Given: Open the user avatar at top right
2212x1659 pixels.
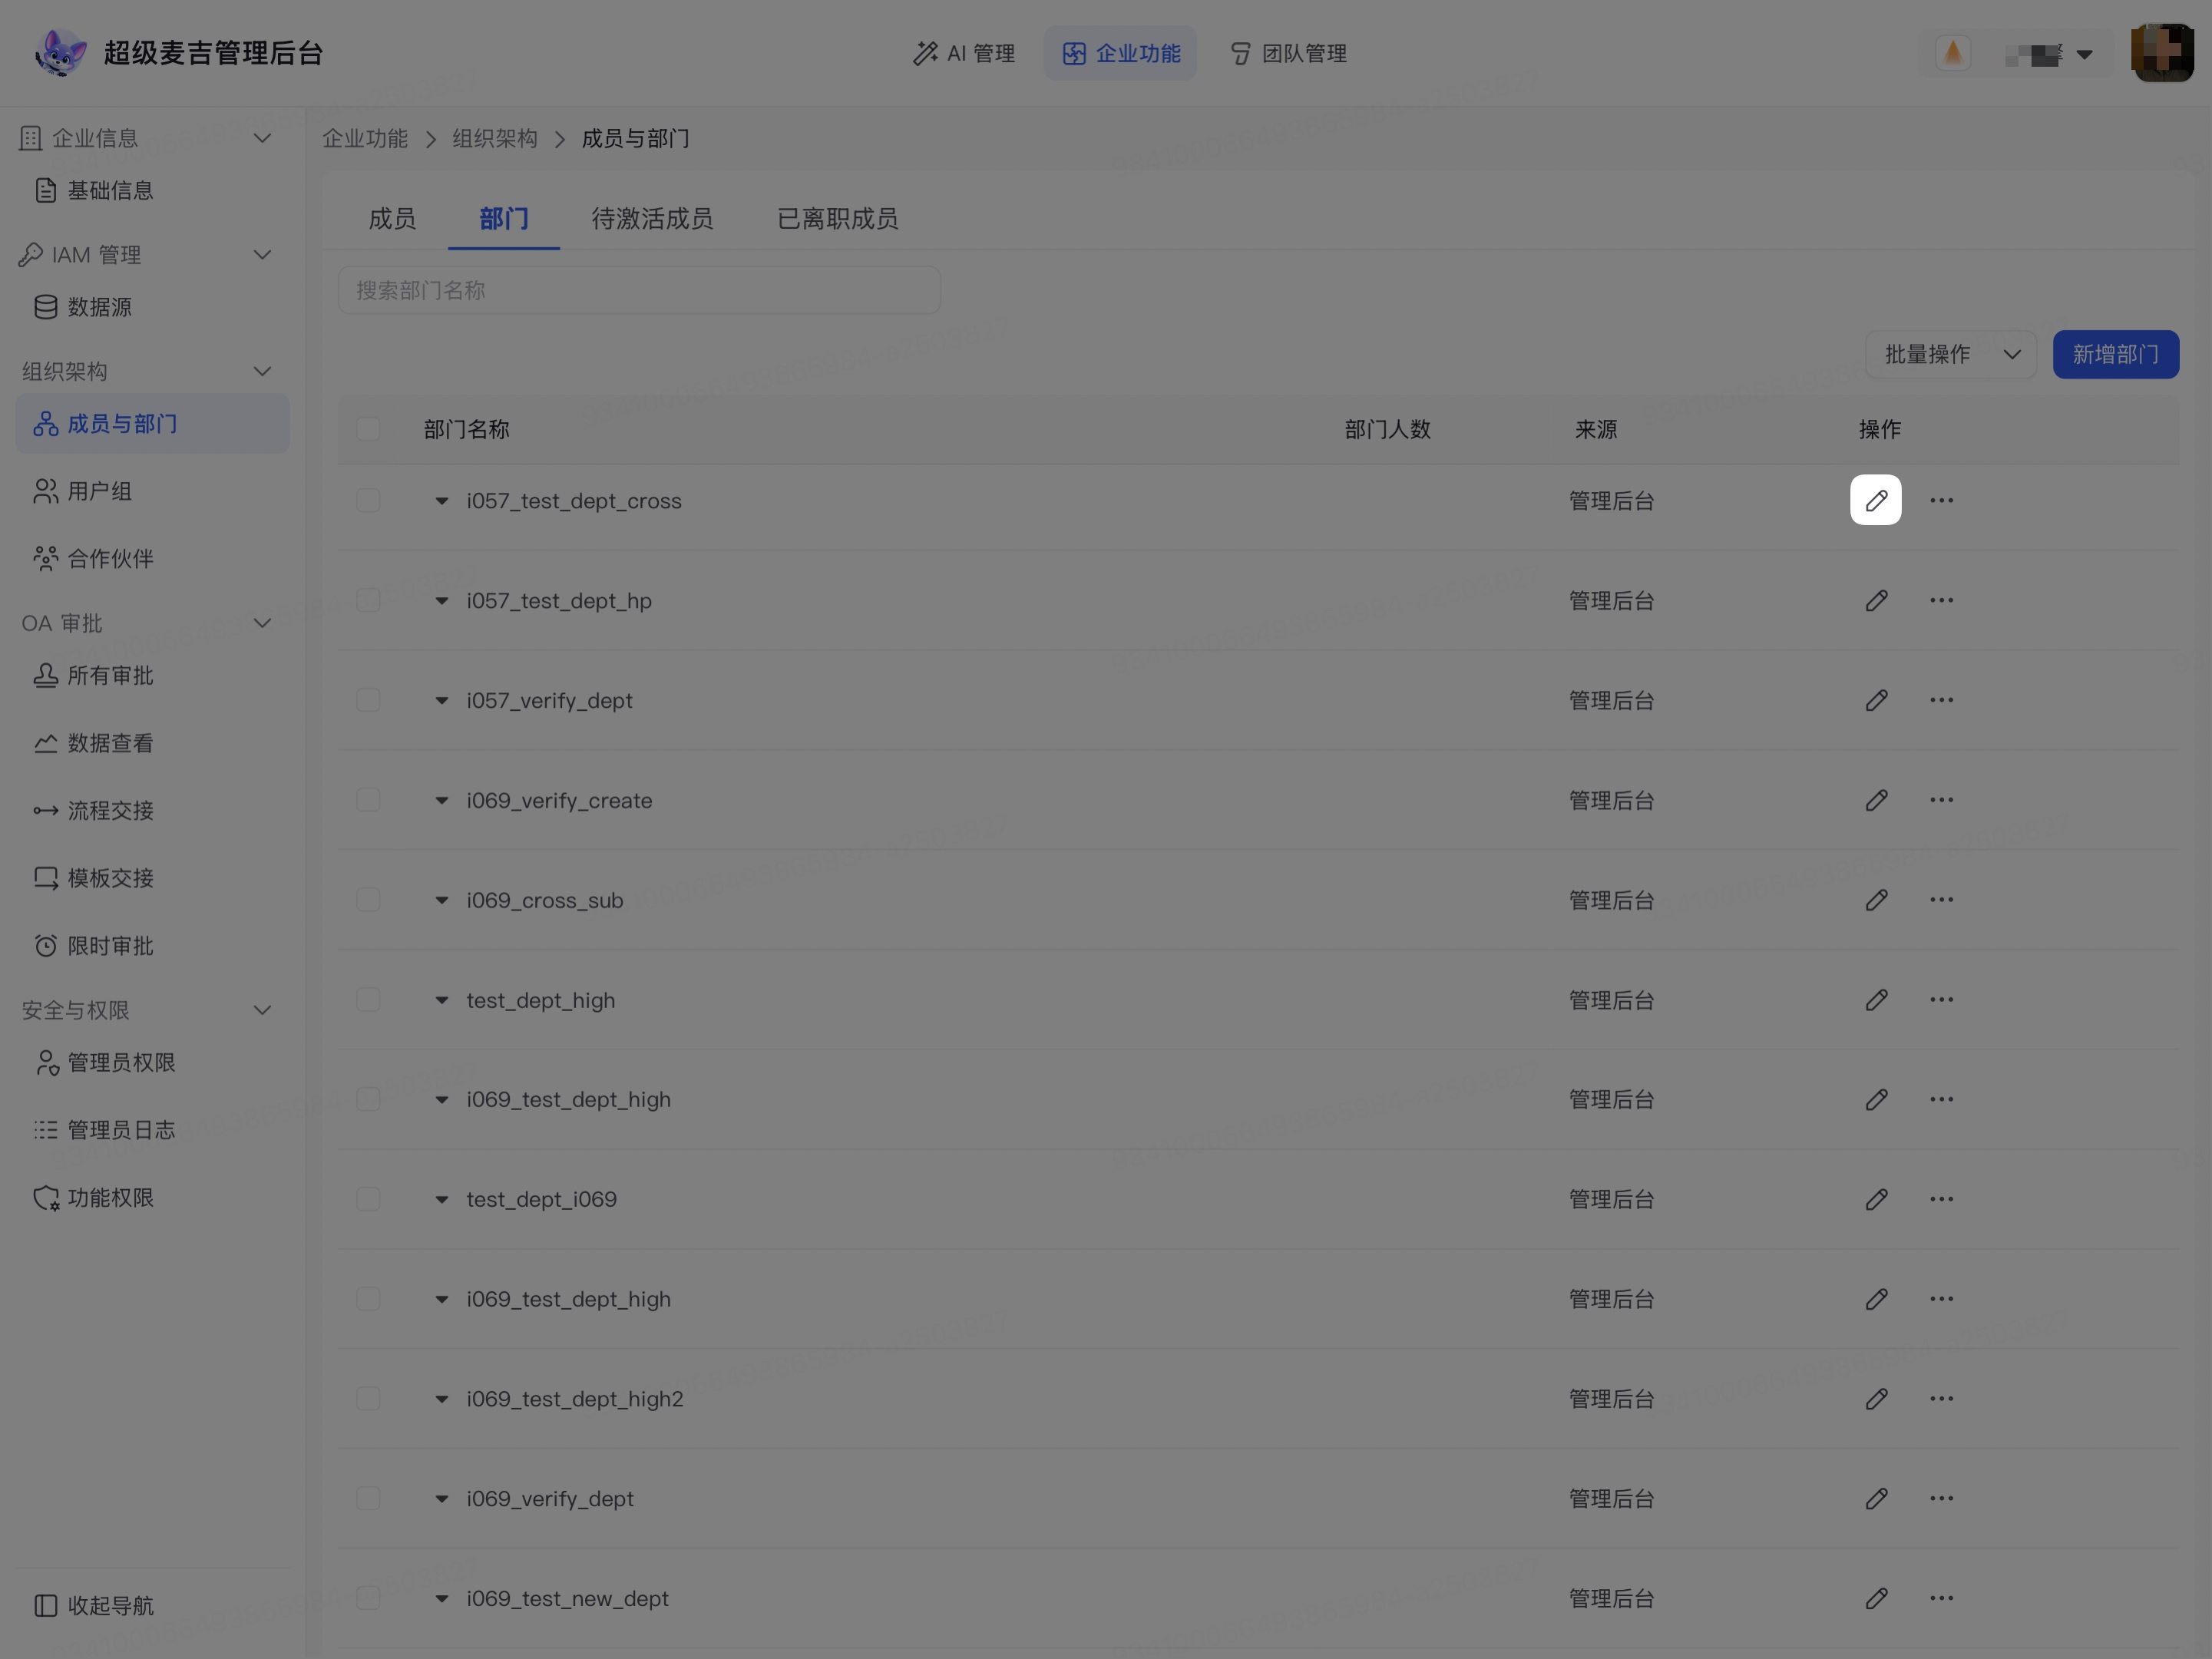Looking at the screenshot, I should click(x=2162, y=53).
